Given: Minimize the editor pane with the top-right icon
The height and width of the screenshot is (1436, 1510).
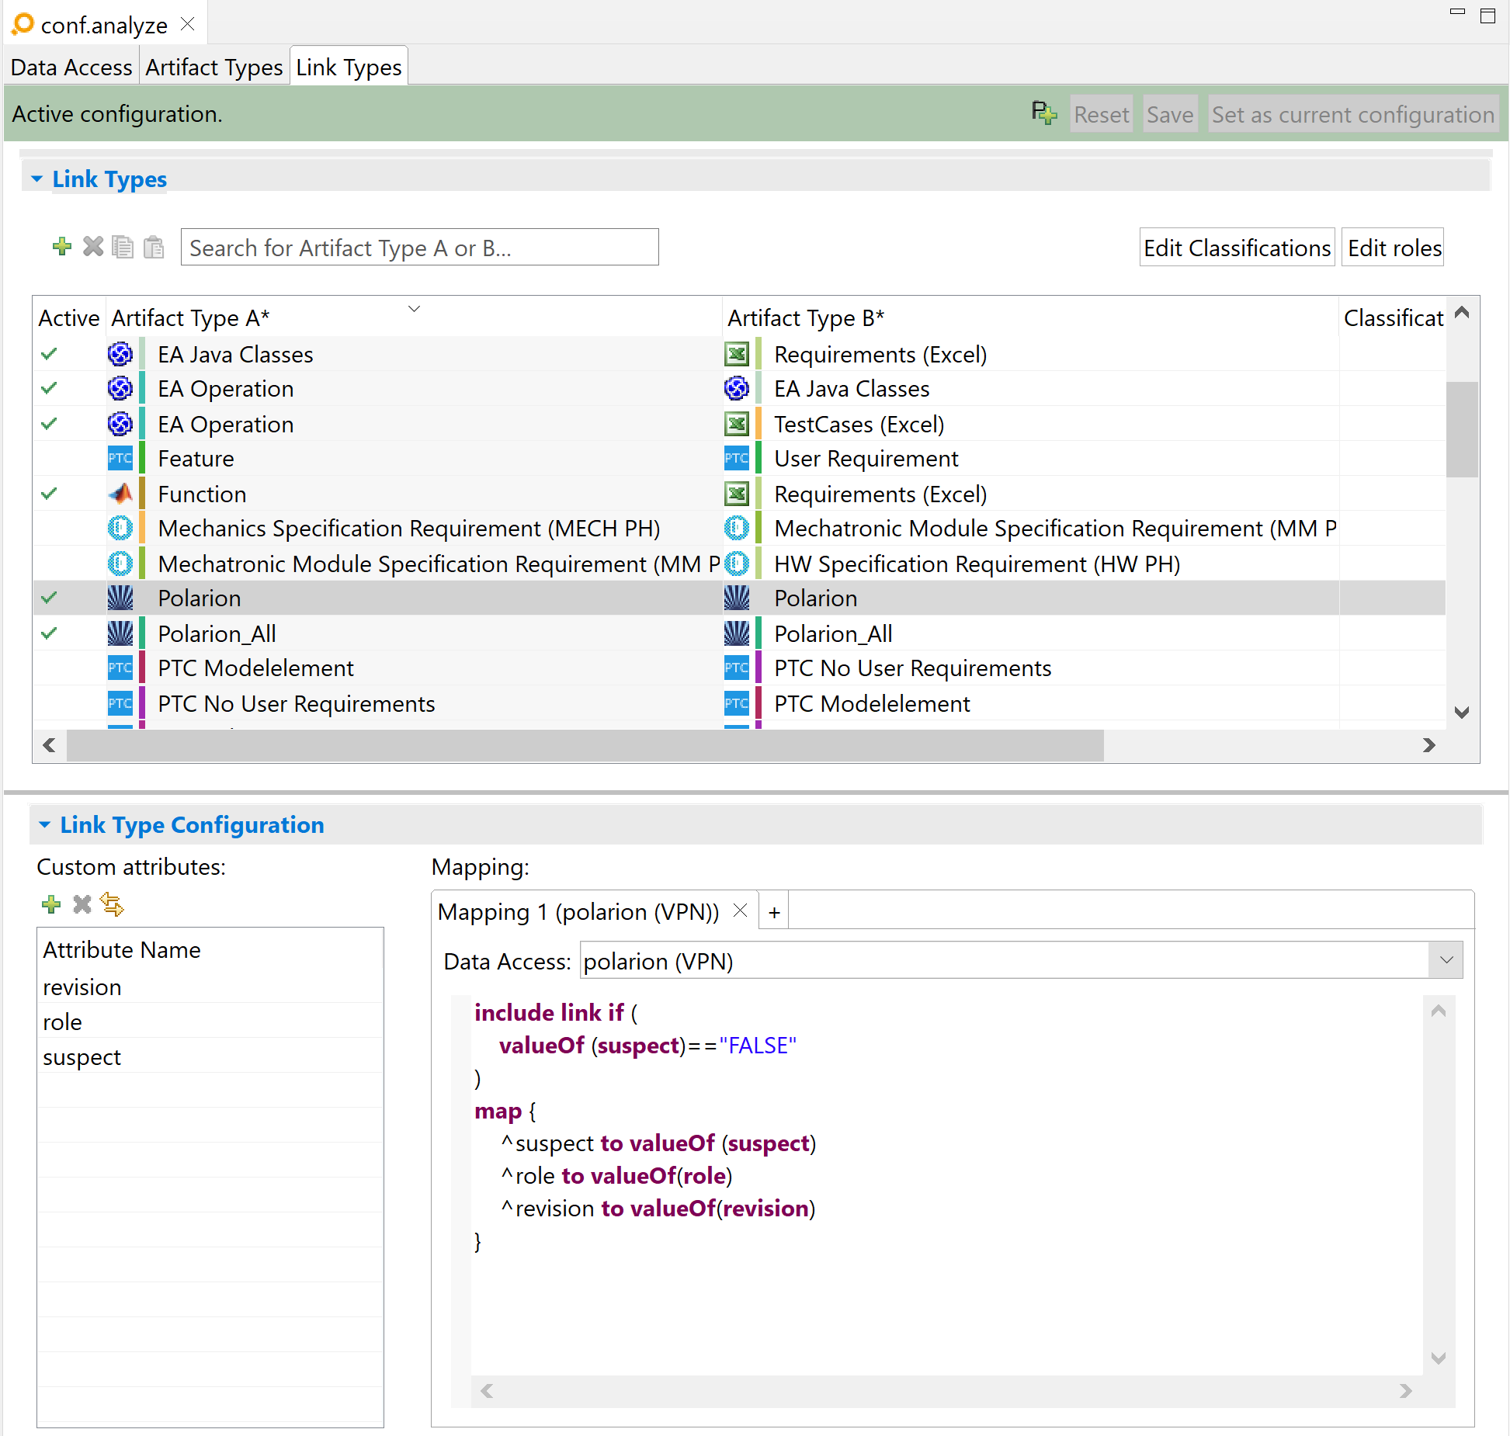Looking at the screenshot, I should [x=1457, y=12].
